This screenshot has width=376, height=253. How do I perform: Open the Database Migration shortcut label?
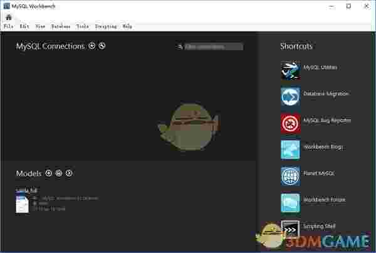326,94
